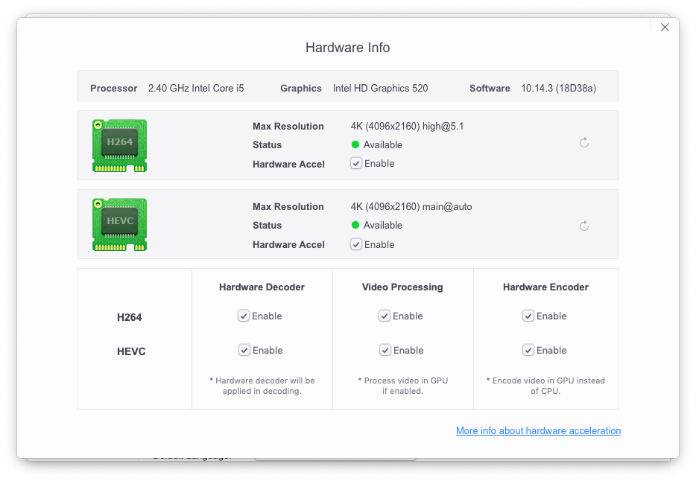Image resolution: width=696 pixels, height=481 pixels.
Task: Uncheck H264 Video Processing Enable
Action: (x=385, y=316)
